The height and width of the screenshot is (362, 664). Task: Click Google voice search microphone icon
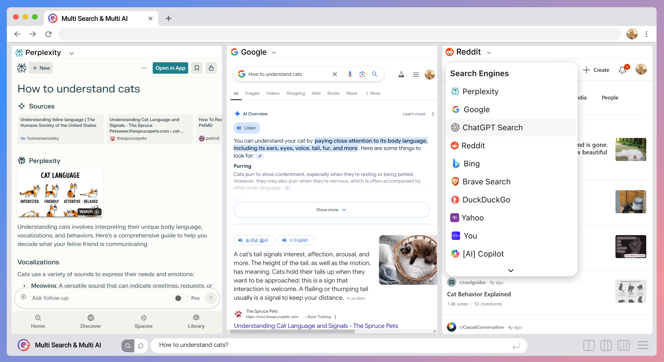click(350, 74)
